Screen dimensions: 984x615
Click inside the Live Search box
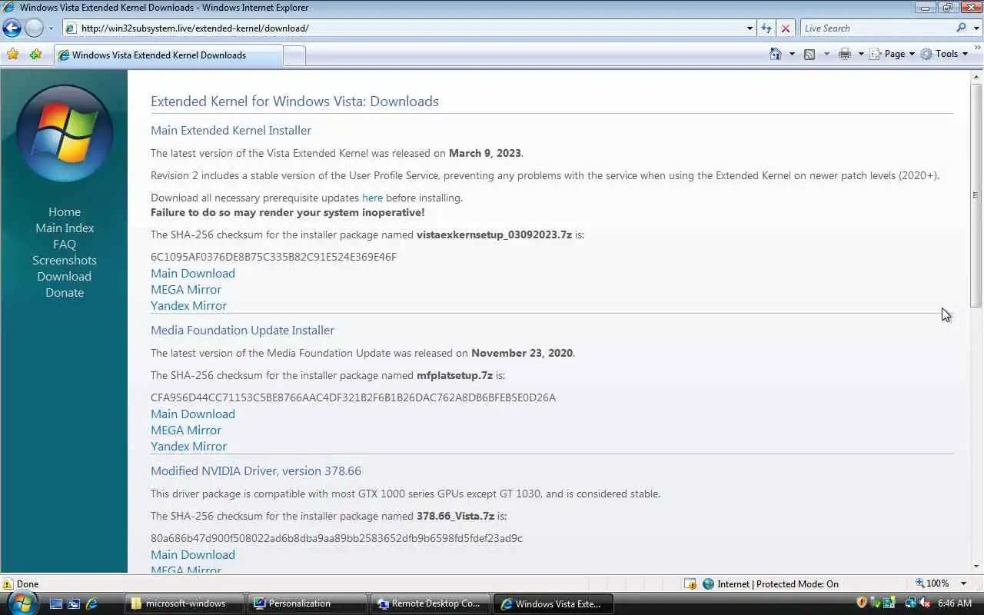point(876,28)
